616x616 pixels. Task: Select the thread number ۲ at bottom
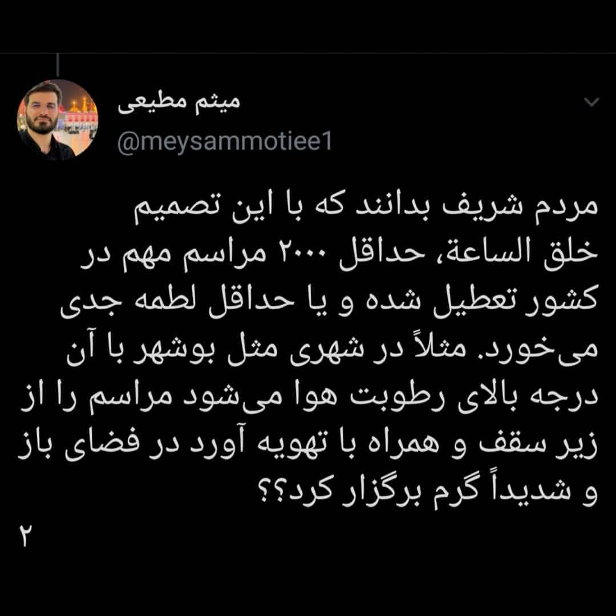click(x=26, y=536)
